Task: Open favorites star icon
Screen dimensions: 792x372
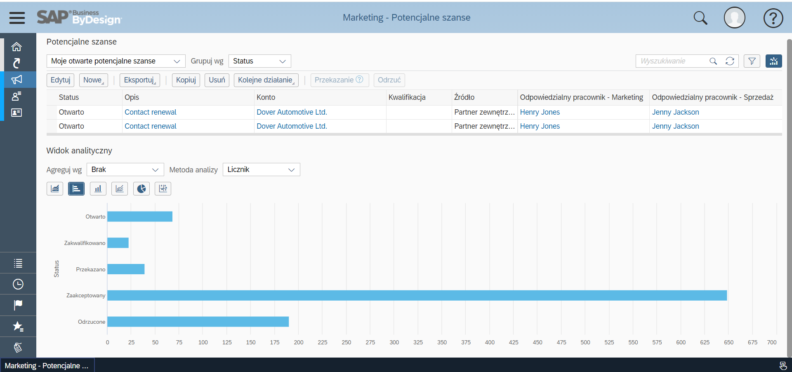Action: coord(18,326)
